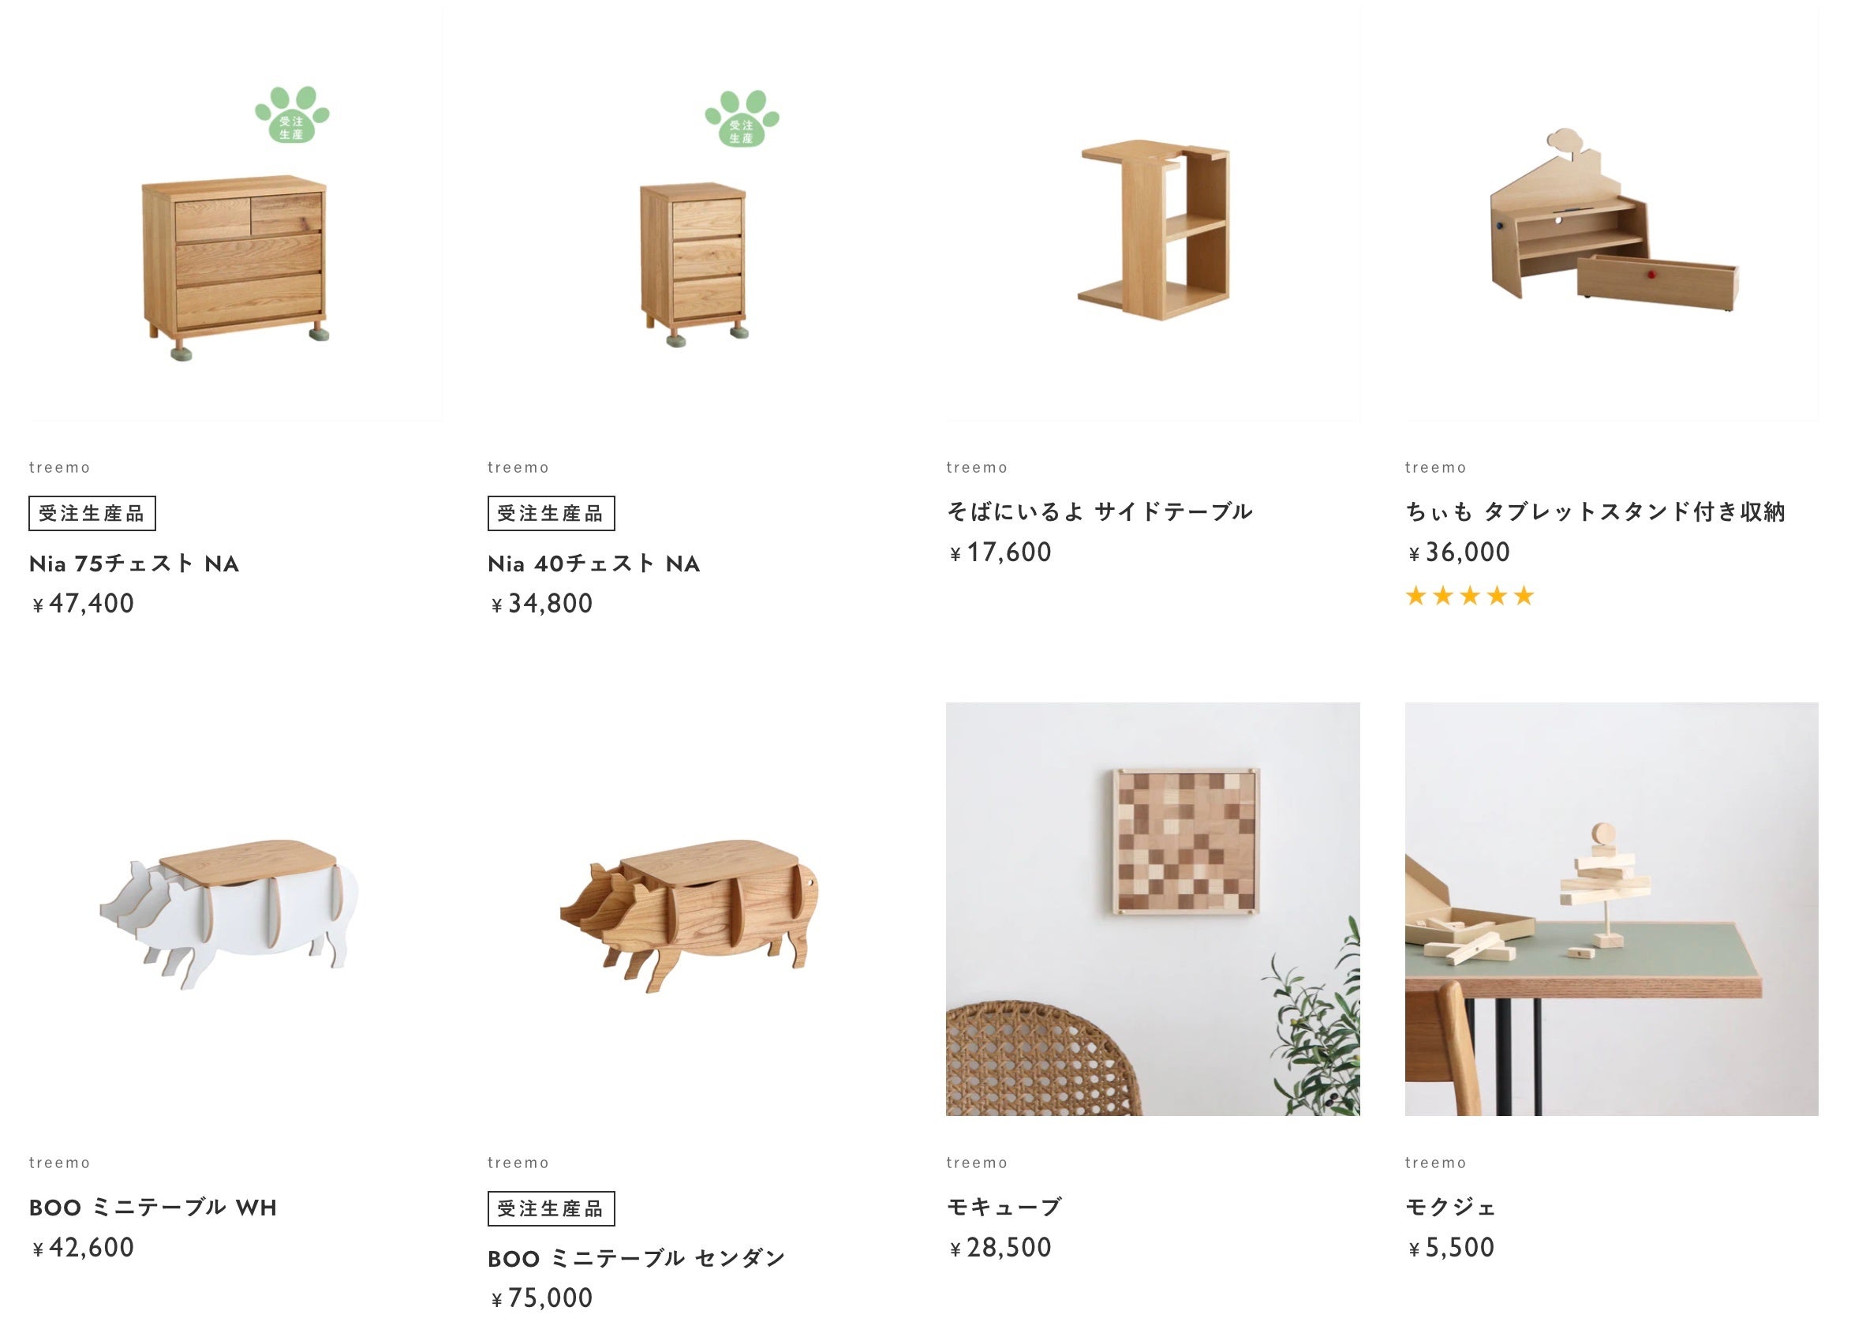Click the green paw badge on Nia 40 chest
Screen dimensions: 1851x1337
coord(742,118)
